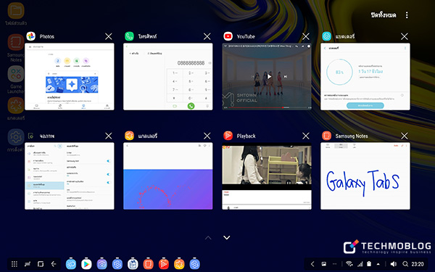Image resolution: width=435 pixels, height=272 pixels.
Task: Go to previous page with up chevron
Action: tap(208, 238)
